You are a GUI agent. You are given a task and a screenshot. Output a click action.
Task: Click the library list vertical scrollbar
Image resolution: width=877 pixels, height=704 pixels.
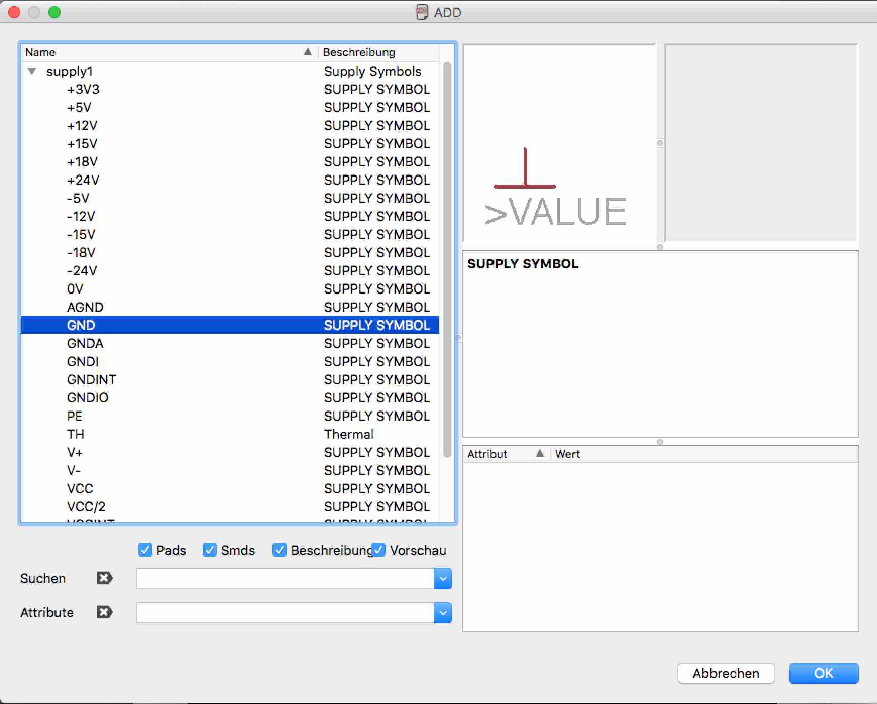(447, 260)
